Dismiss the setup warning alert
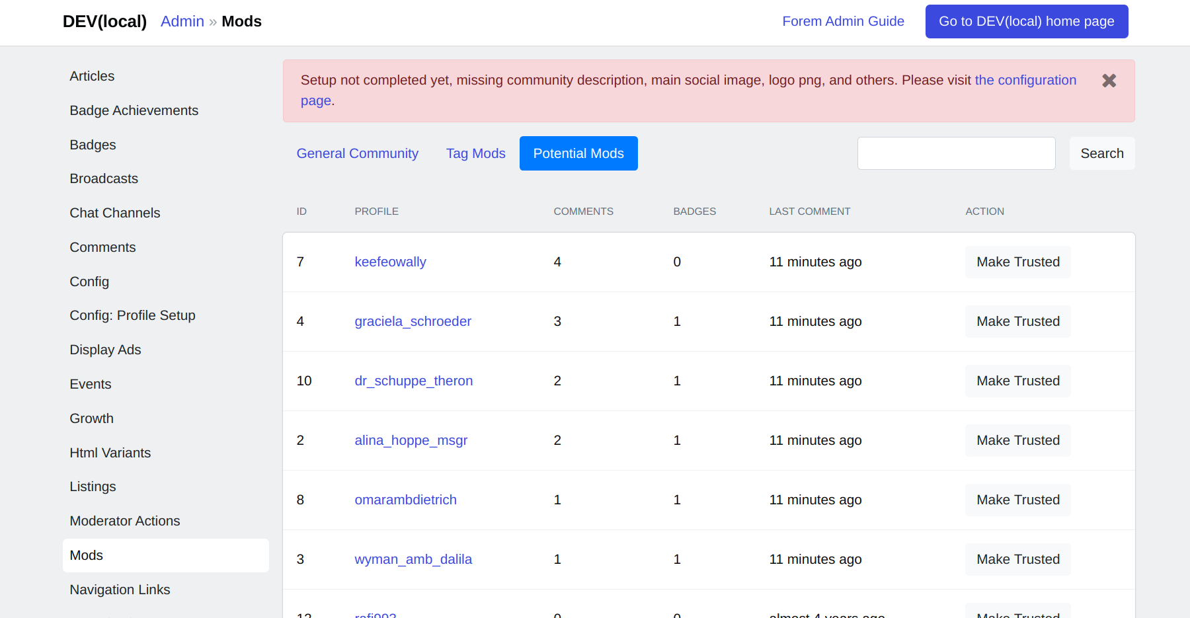 (1109, 80)
